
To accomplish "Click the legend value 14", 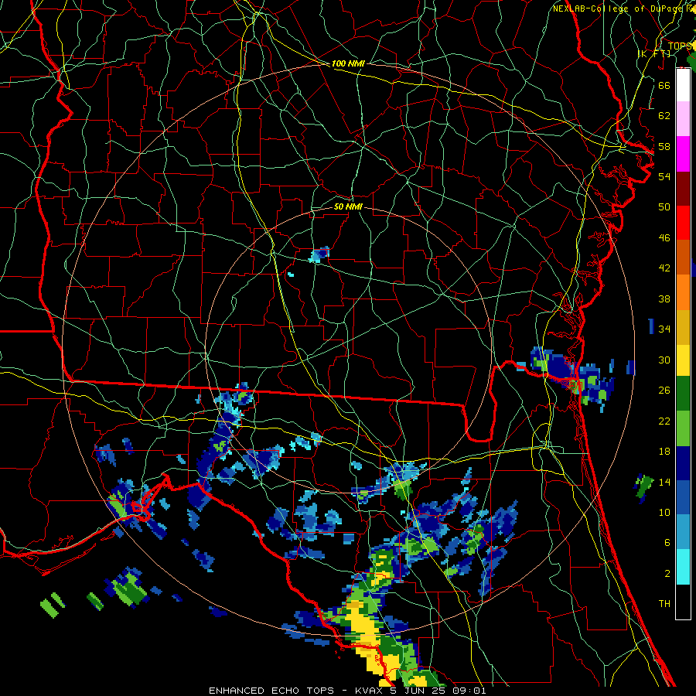I will pos(664,482).
